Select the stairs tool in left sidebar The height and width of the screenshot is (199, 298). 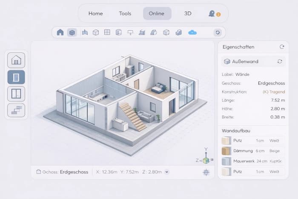16,110
